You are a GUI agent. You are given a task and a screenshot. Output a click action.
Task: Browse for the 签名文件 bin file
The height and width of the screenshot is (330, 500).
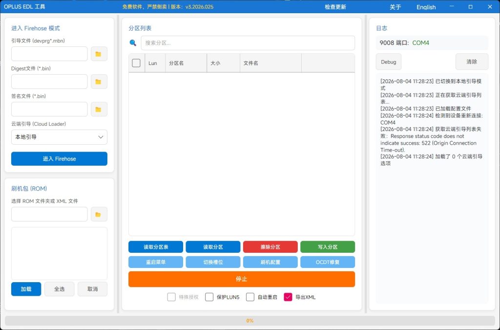[99, 110]
